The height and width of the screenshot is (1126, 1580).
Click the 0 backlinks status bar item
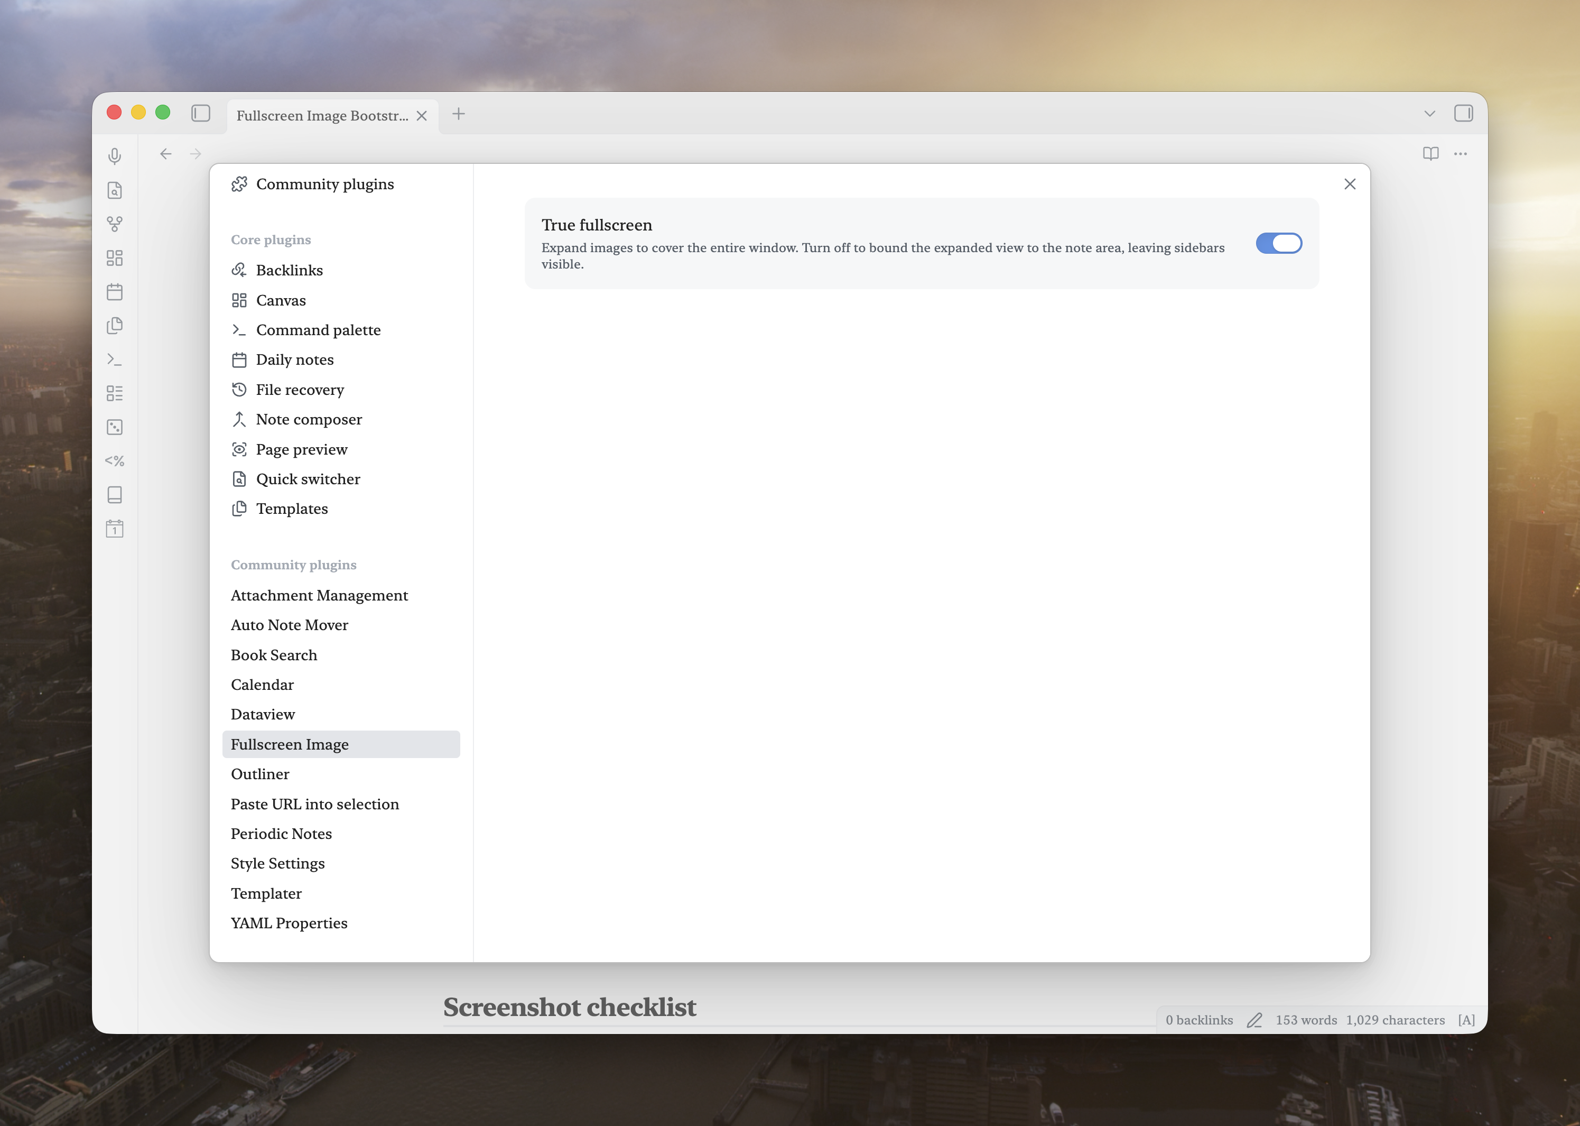click(1200, 1020)
